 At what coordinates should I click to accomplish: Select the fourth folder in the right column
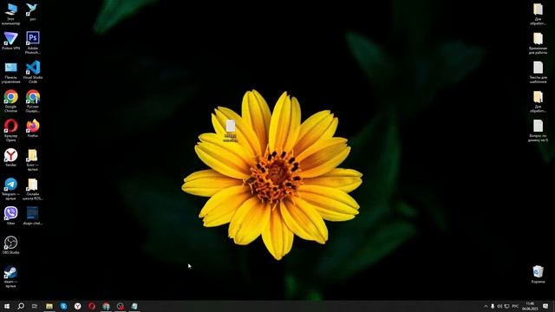point(538,101)
